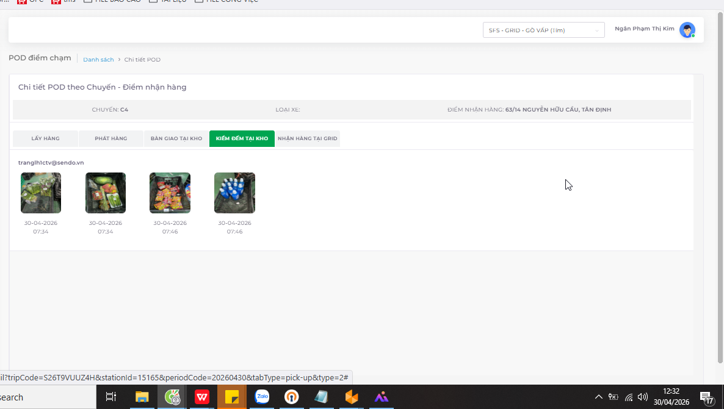Open the orange cube app on the taskbar
Viewport: 724px width, 409px height.
click(352, 397)
